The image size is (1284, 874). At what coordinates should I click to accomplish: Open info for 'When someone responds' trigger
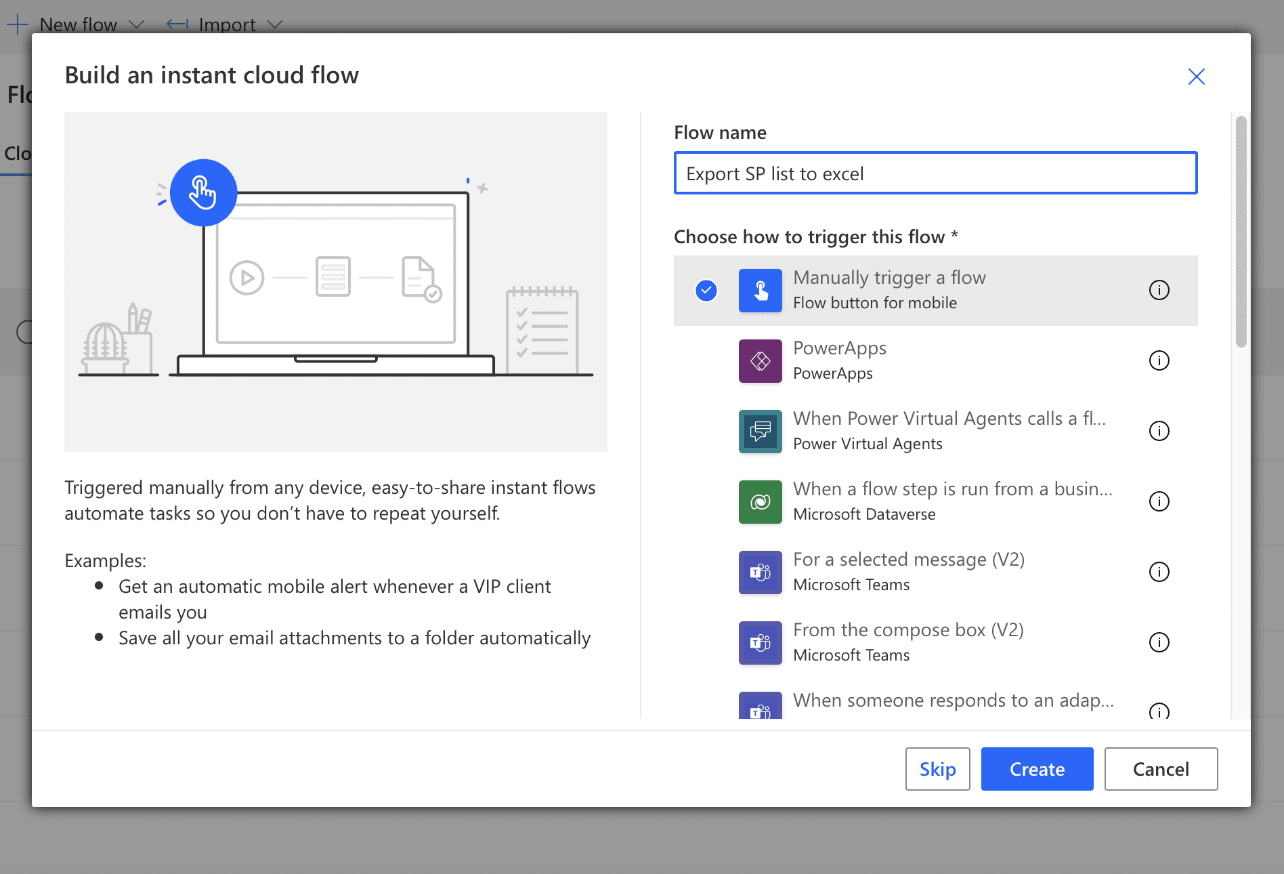1159,711
